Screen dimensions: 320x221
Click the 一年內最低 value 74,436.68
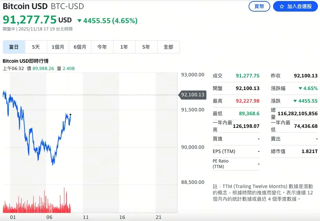pos(306,126)
